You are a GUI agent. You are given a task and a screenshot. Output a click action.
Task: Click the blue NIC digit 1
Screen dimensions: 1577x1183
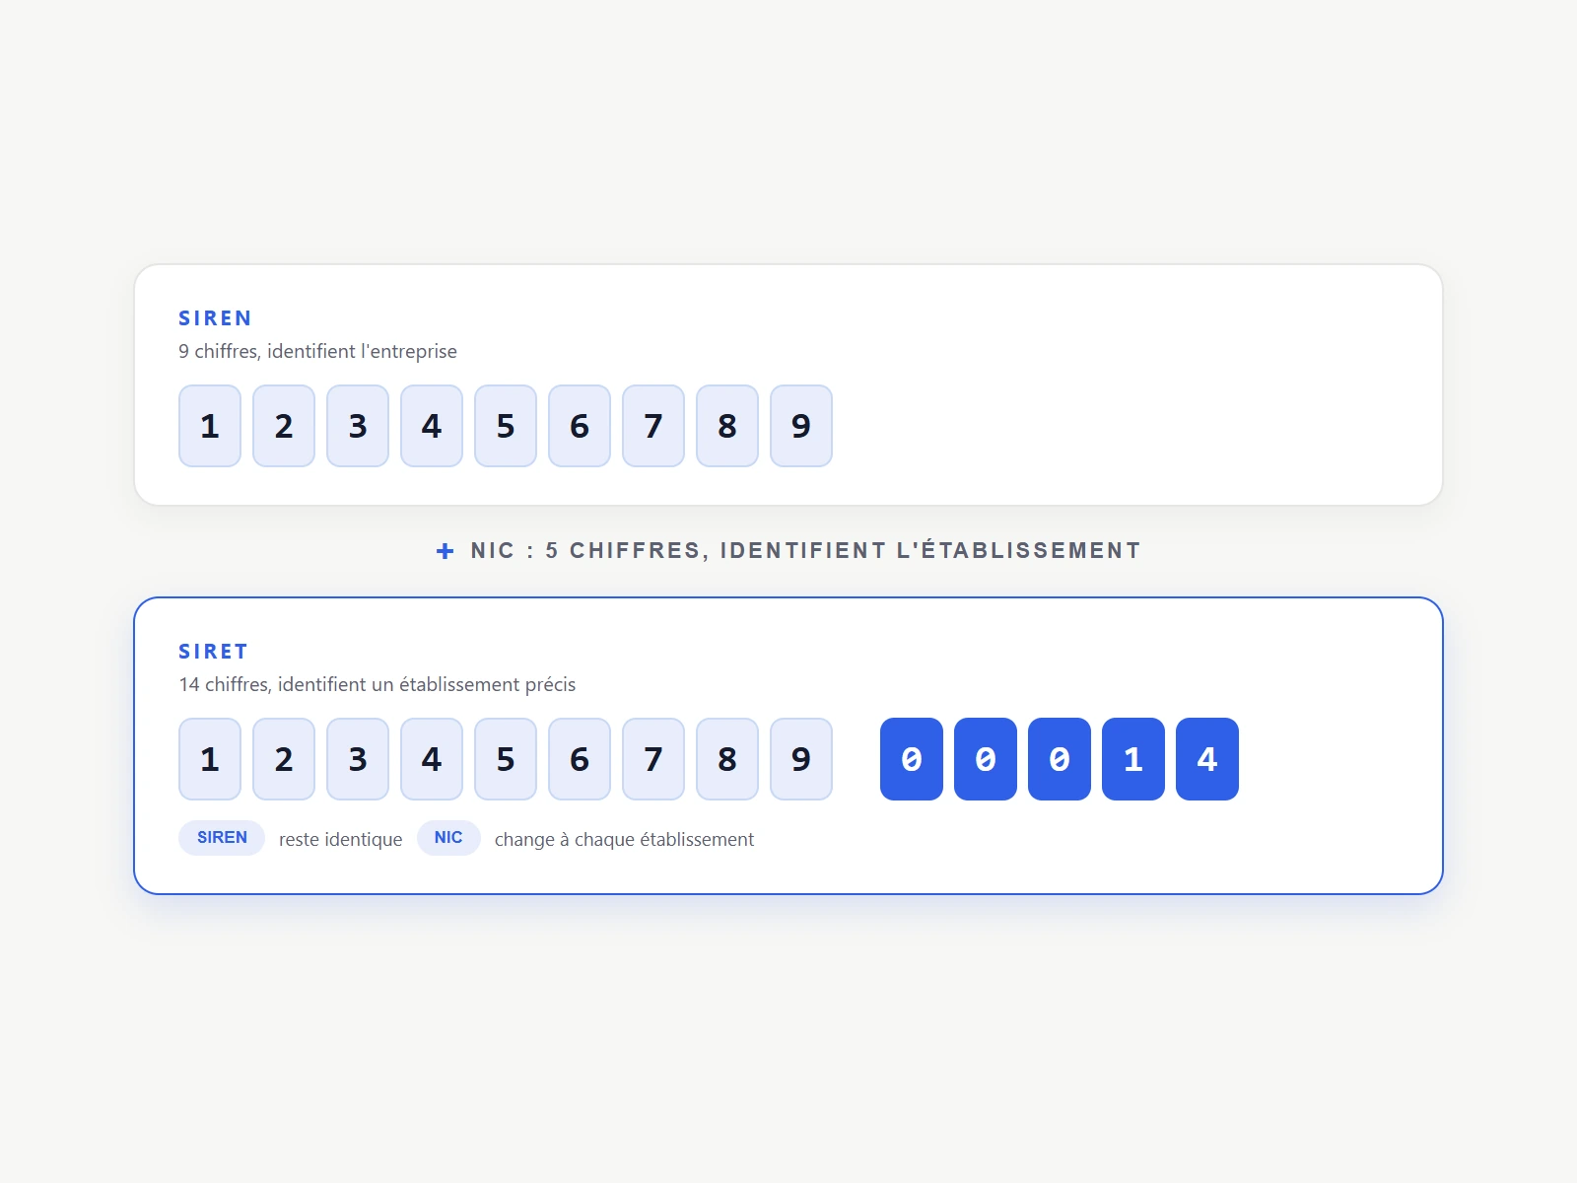click(1133, 759)
